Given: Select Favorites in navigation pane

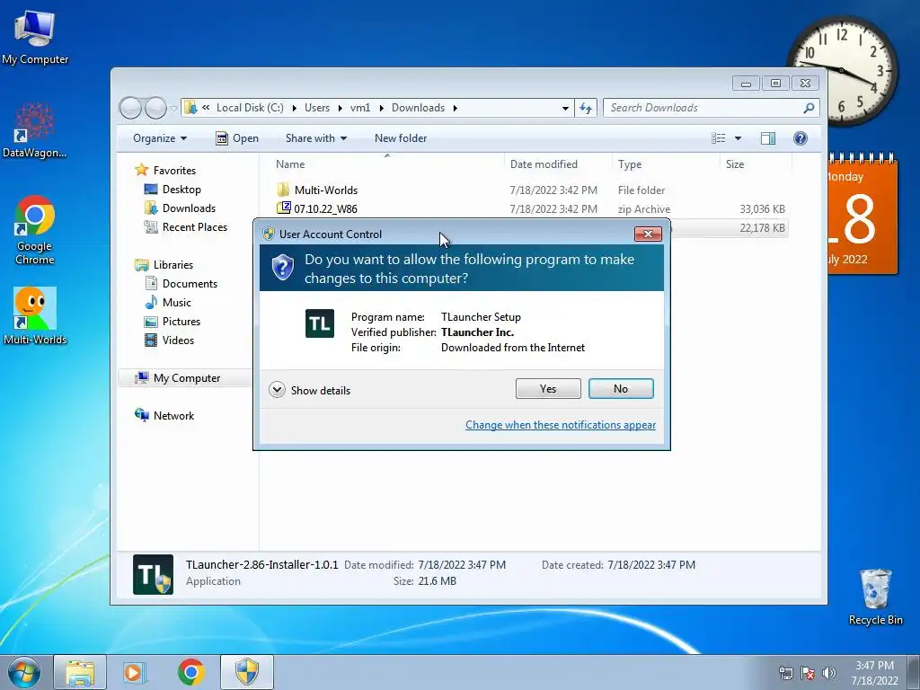Looking at the screenshot, I should tap(174, 171).
